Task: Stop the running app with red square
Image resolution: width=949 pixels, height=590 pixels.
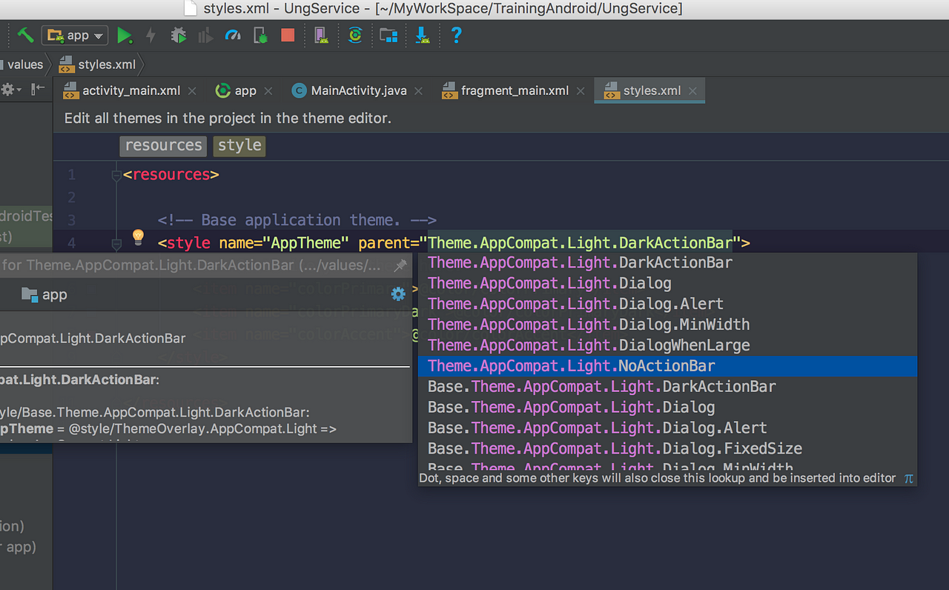Action: 288,35
